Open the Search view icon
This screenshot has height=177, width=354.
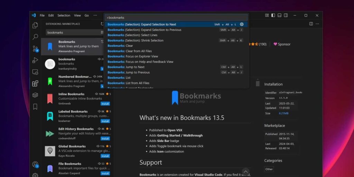click(35, 37)
